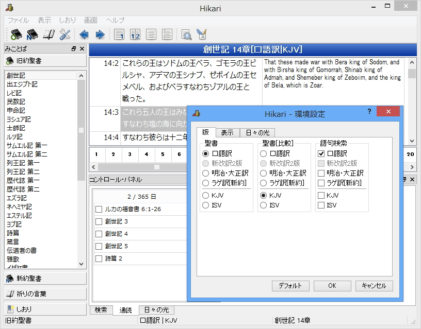Open the 画面 menu
The height and width of the screenshot is (329, 421).
tap(91, 20)
